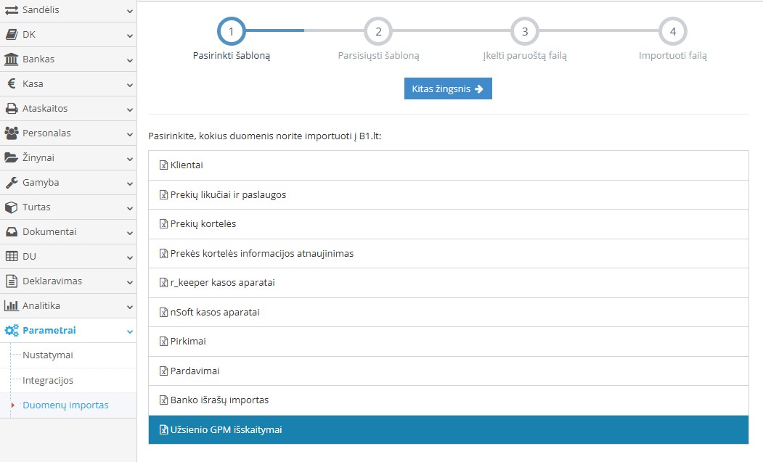Collapse the Parametrai section chevron

coord(129,331)
